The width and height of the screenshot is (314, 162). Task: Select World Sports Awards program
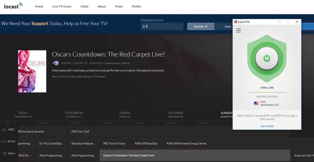[42, 131]
